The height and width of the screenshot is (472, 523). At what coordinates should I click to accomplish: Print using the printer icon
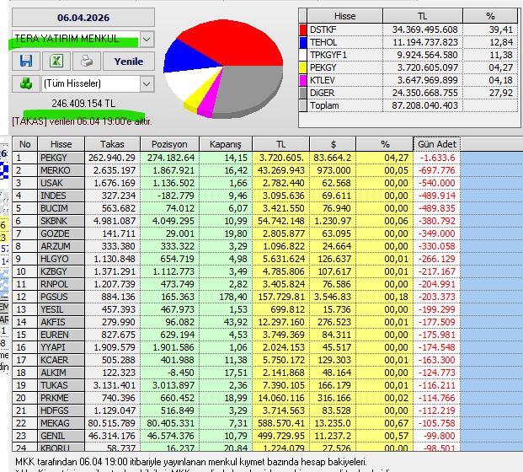pos(87,61)
